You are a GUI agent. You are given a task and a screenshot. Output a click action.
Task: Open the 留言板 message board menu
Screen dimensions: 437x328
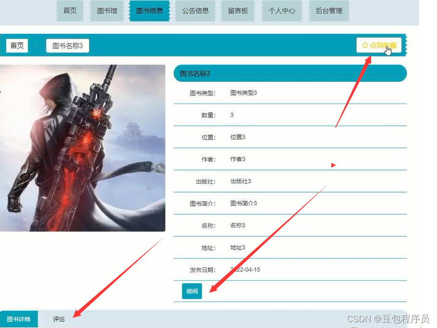pos(238,11)
